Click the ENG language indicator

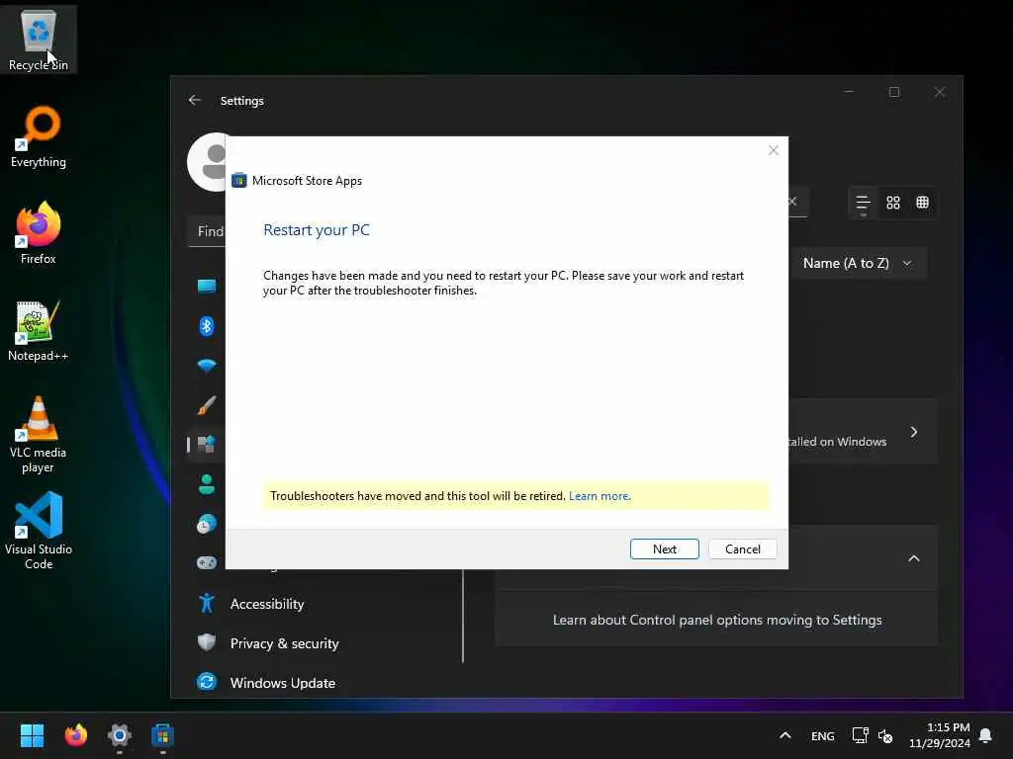pos(822,735)
